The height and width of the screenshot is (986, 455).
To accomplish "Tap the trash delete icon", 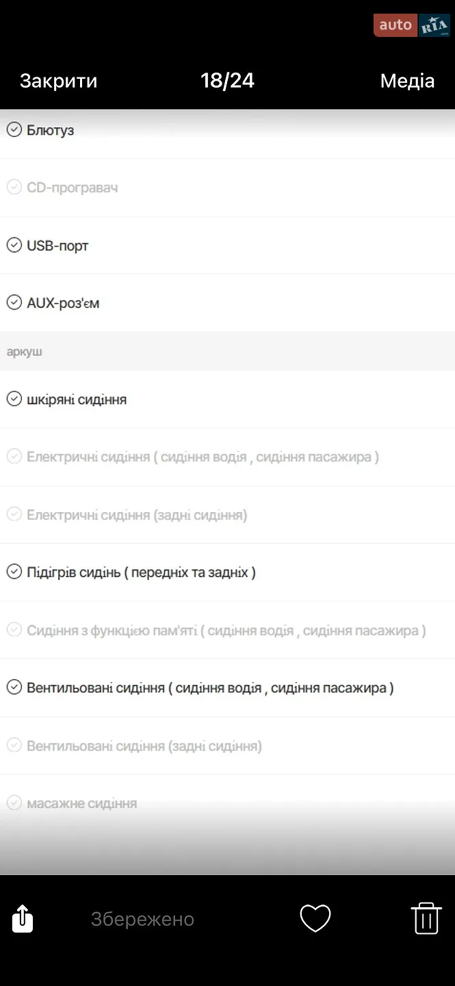I will (x=426, y=918).
